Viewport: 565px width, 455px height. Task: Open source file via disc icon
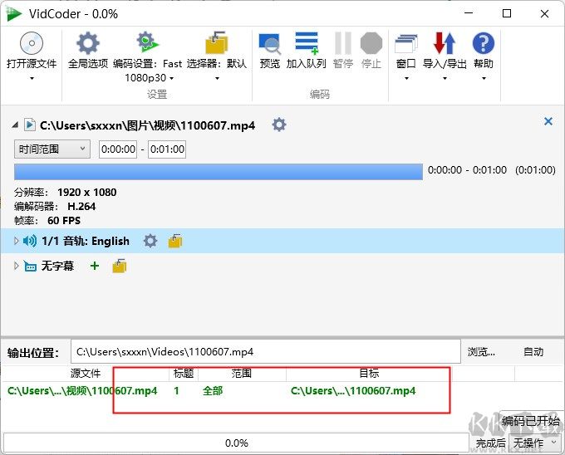point(32,43)
